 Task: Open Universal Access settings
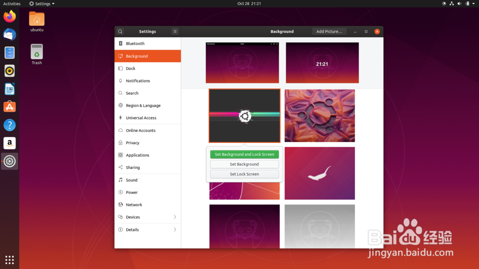tap(148, 118)
